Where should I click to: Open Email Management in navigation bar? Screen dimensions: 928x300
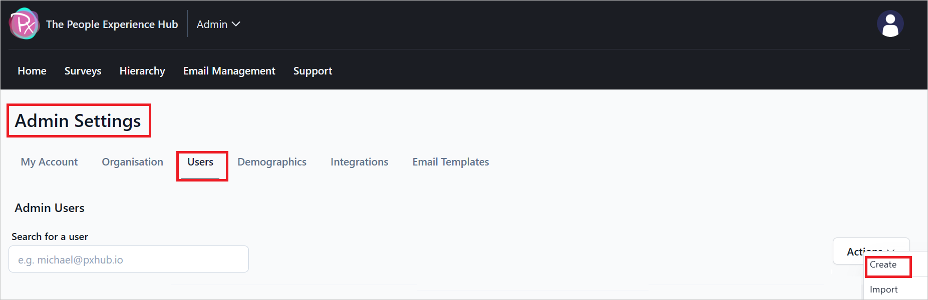(229, 71)
